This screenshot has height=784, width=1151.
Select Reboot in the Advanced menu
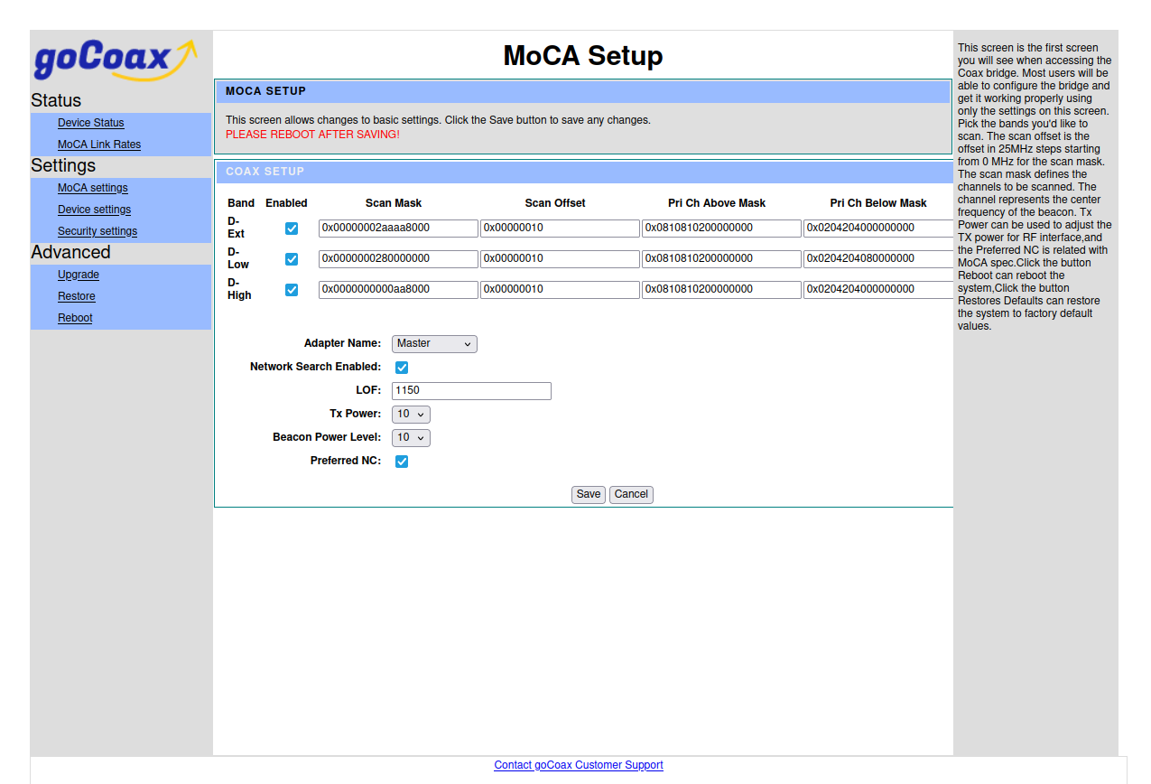point(75,318)
